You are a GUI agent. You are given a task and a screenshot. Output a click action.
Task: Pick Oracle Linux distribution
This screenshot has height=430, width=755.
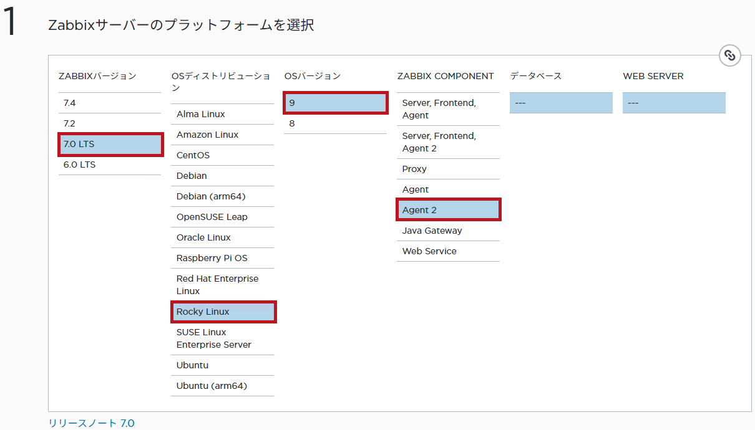pyautogui.click(x=223, y=237)
